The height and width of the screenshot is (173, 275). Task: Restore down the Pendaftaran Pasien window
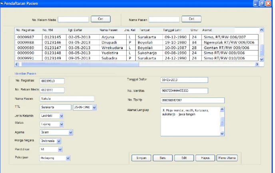tap(262, 3)
